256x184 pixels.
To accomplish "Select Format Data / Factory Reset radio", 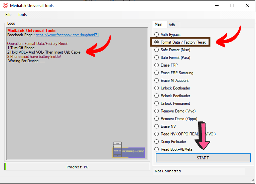I will click(180, 42).
